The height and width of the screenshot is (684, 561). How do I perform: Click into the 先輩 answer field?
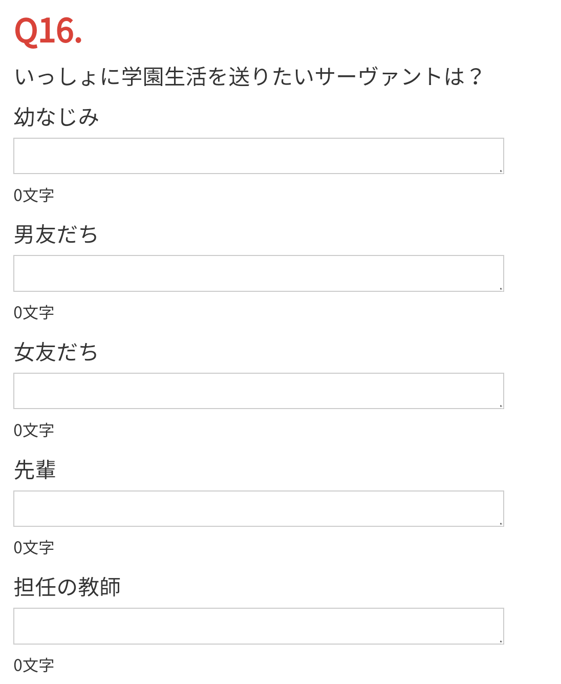(x=258, y=508)
